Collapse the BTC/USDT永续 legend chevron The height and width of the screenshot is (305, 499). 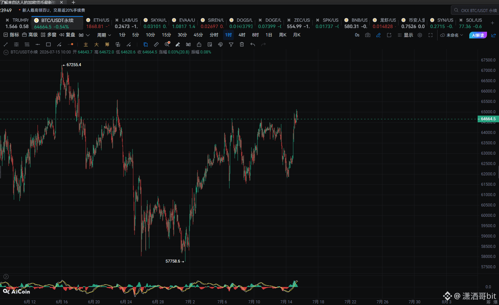(x=6, y=52)
